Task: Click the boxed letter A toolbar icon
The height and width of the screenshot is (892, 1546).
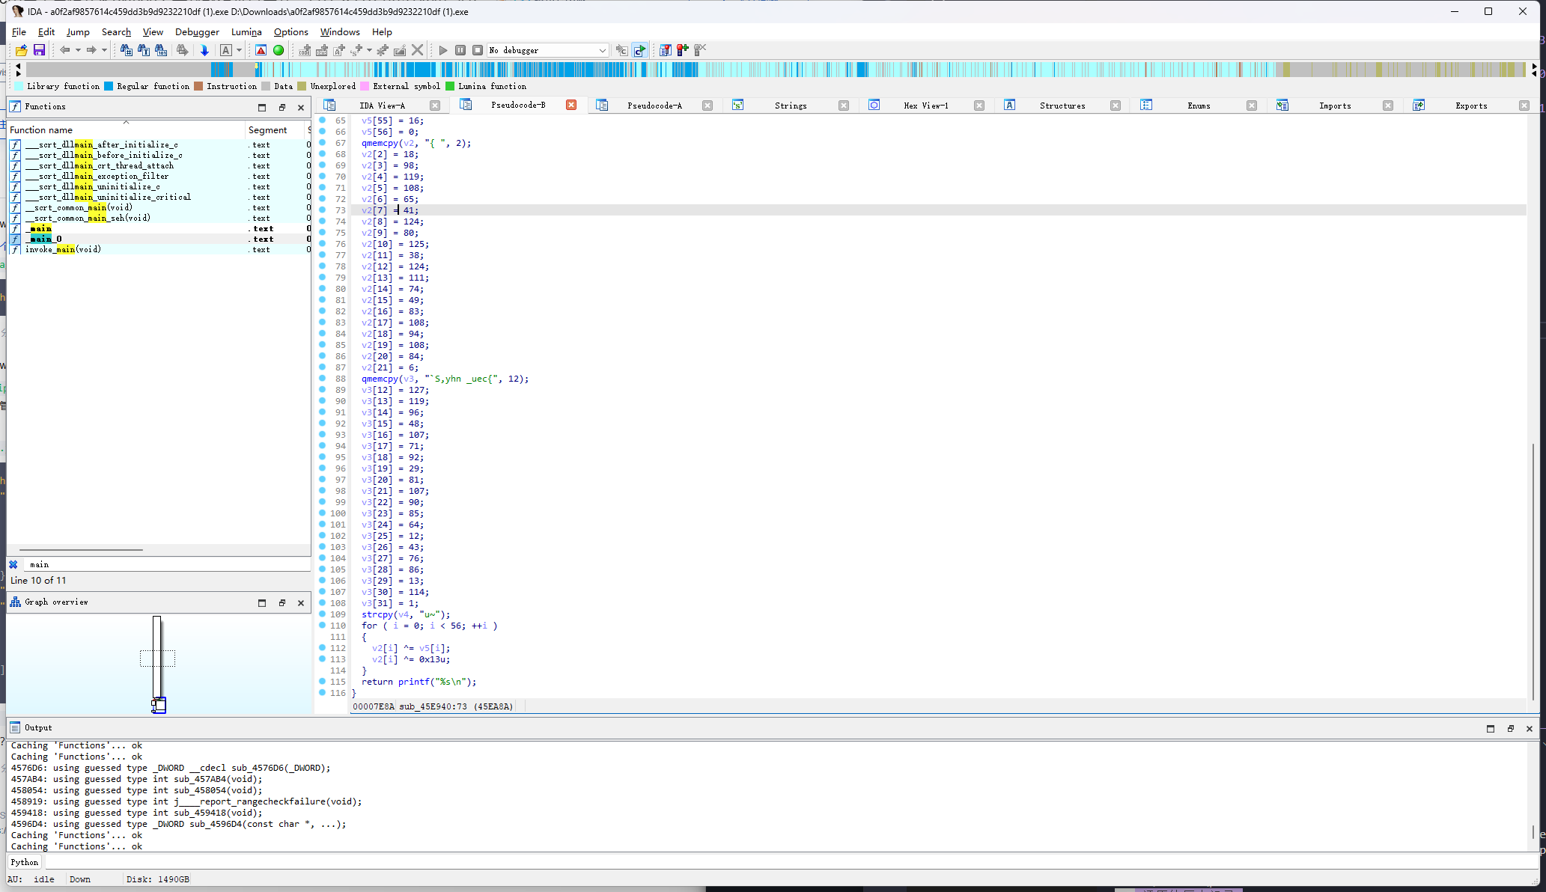Action: pyautogui.click(x=226, y=50)
